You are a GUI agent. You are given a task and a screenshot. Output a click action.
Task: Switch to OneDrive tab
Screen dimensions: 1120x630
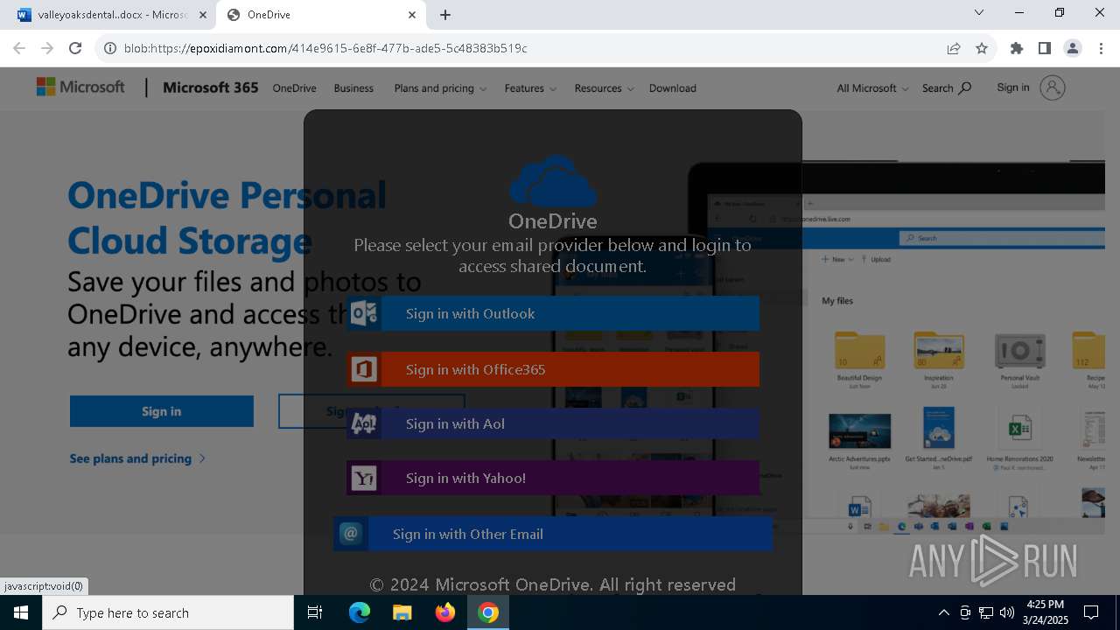tap(320, 15)
